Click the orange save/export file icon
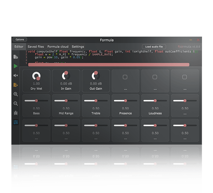Viewport: 213px width, 193px height. (x=16, y=85)
